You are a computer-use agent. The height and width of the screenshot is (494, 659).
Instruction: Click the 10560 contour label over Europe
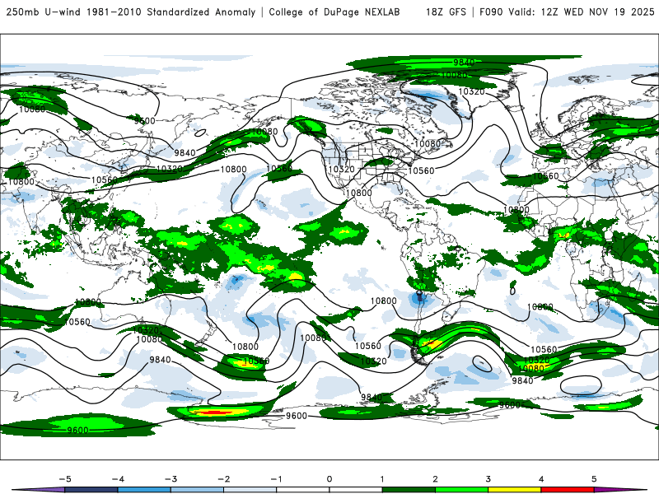click(x=545, y=176)
